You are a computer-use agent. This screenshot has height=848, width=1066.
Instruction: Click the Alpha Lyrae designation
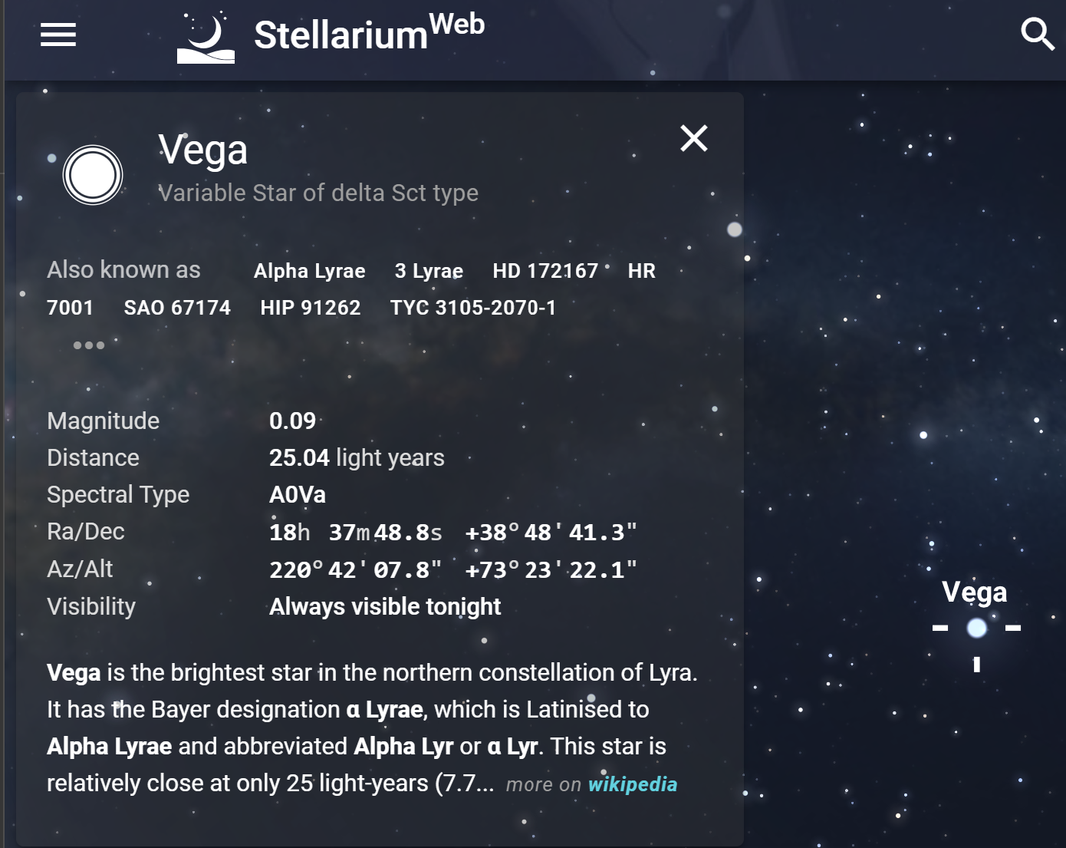click(x=310, y=271)
